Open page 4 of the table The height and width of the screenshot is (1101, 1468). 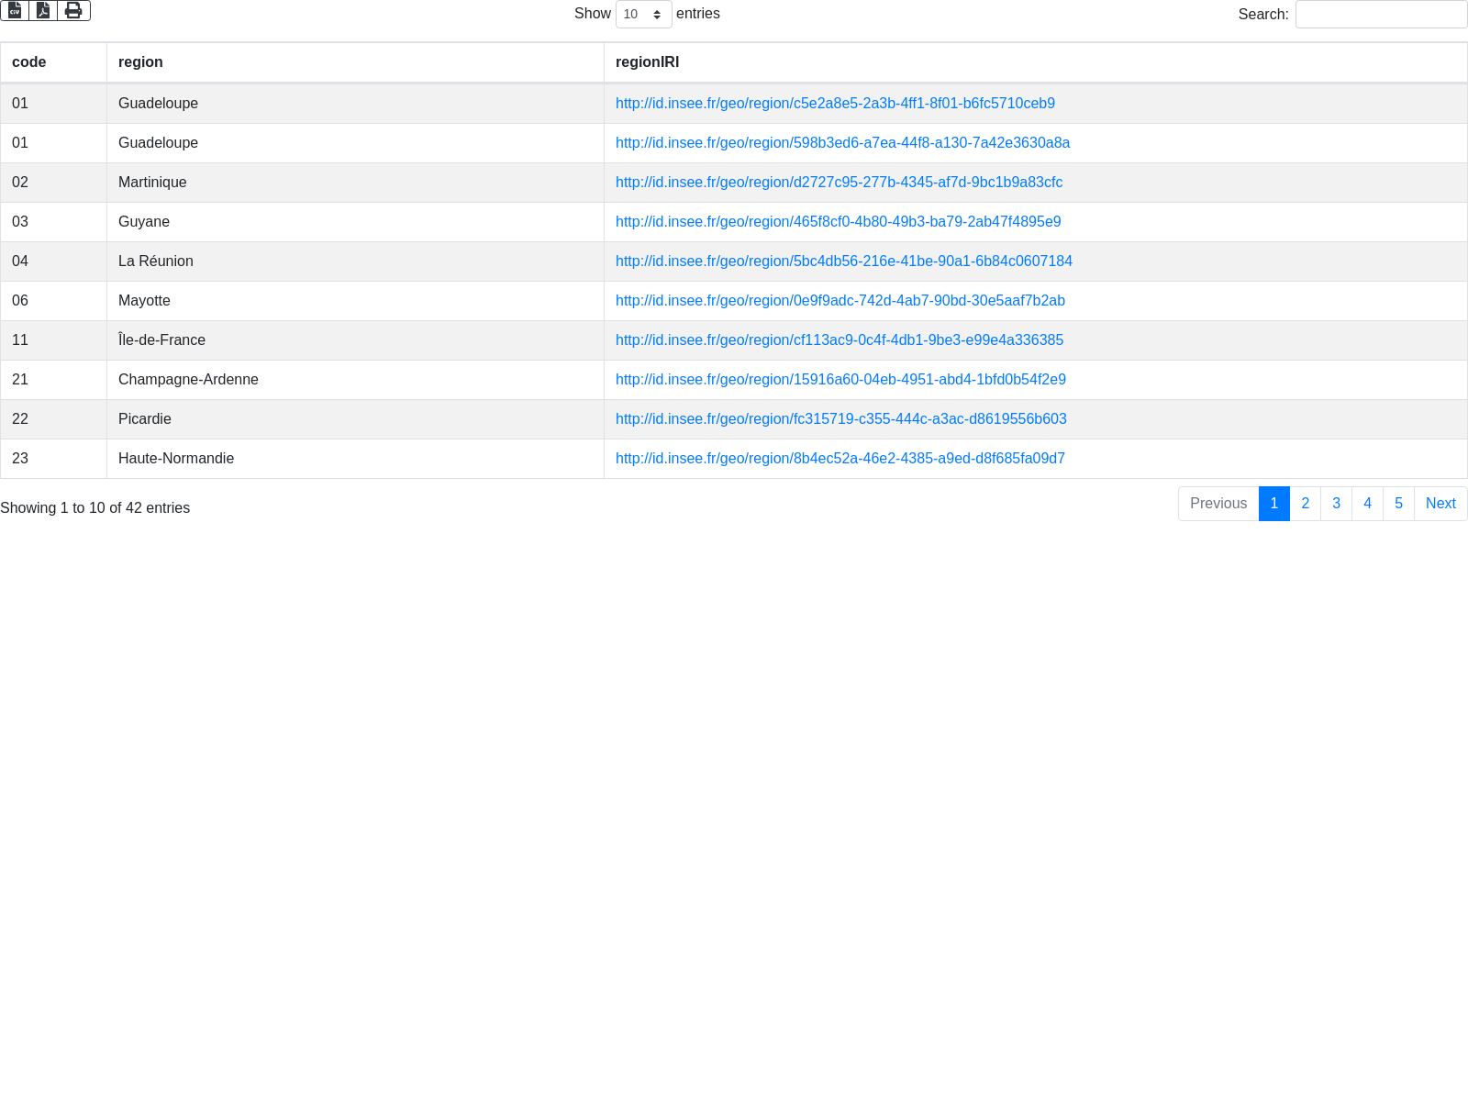[x=1367, y=504]
